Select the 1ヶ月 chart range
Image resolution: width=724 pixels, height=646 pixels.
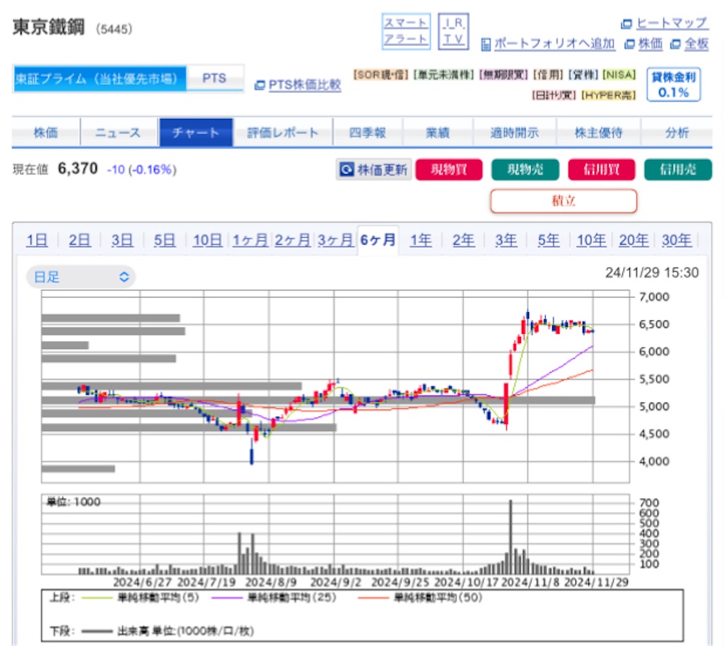click(250, 241)
